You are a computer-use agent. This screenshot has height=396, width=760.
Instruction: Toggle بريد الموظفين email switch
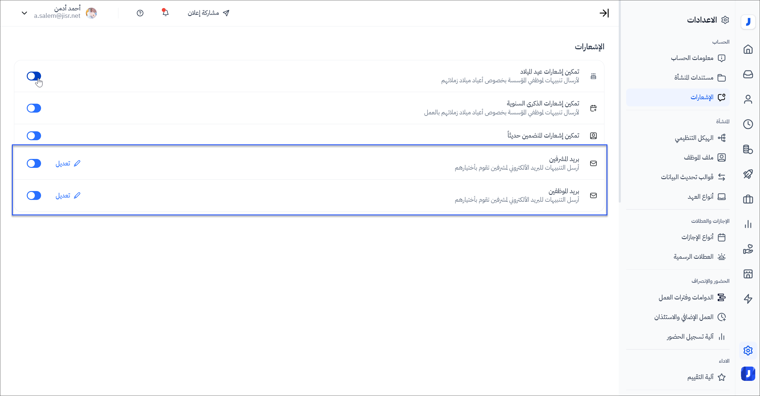(x=34, y=195)
